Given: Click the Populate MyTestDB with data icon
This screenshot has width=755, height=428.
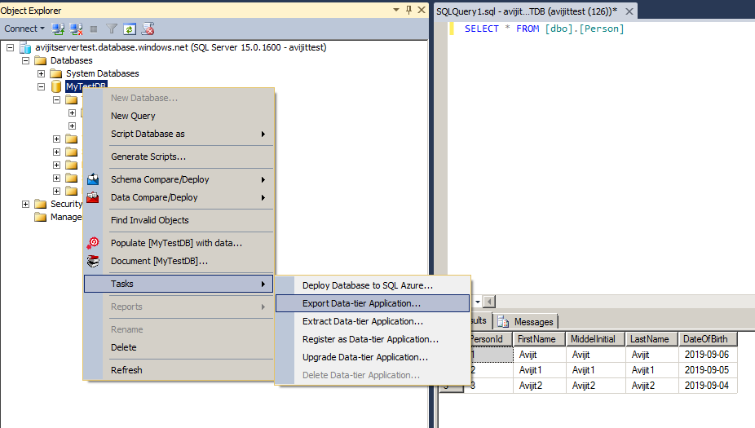Looking at the screenshot, I should pyautogui.click(x=94, y=243).
